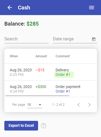Go to the next page chevron
The width and height of the screenshot is (101, 137).
(89, 105)
